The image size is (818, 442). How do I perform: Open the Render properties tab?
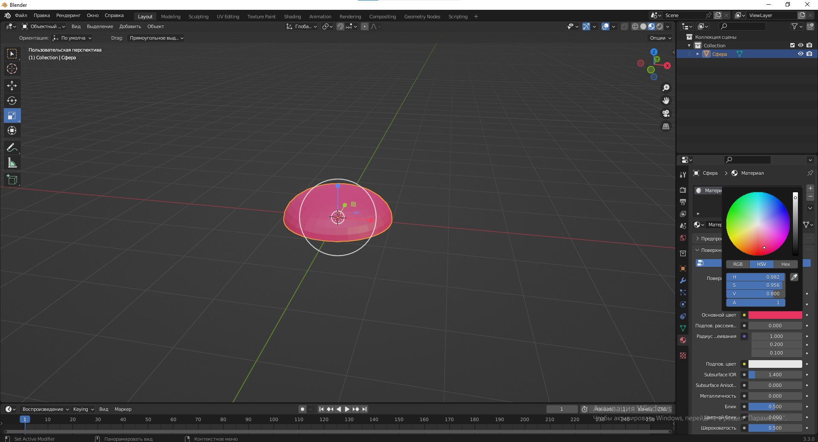point(683,190)
